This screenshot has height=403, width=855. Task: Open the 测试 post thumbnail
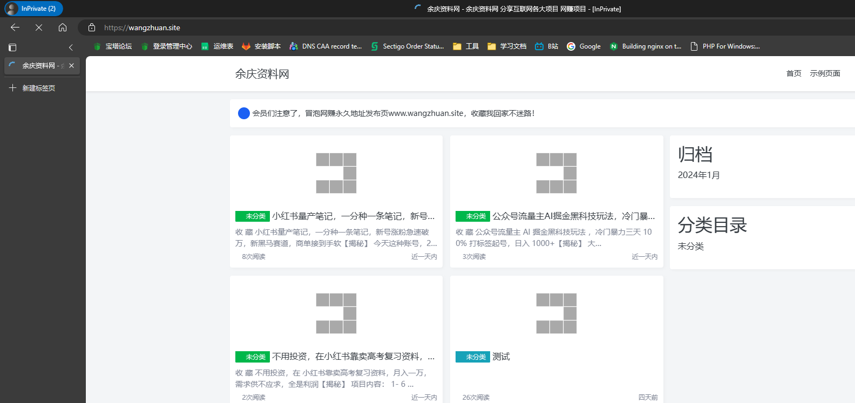(x=557, y=313)
